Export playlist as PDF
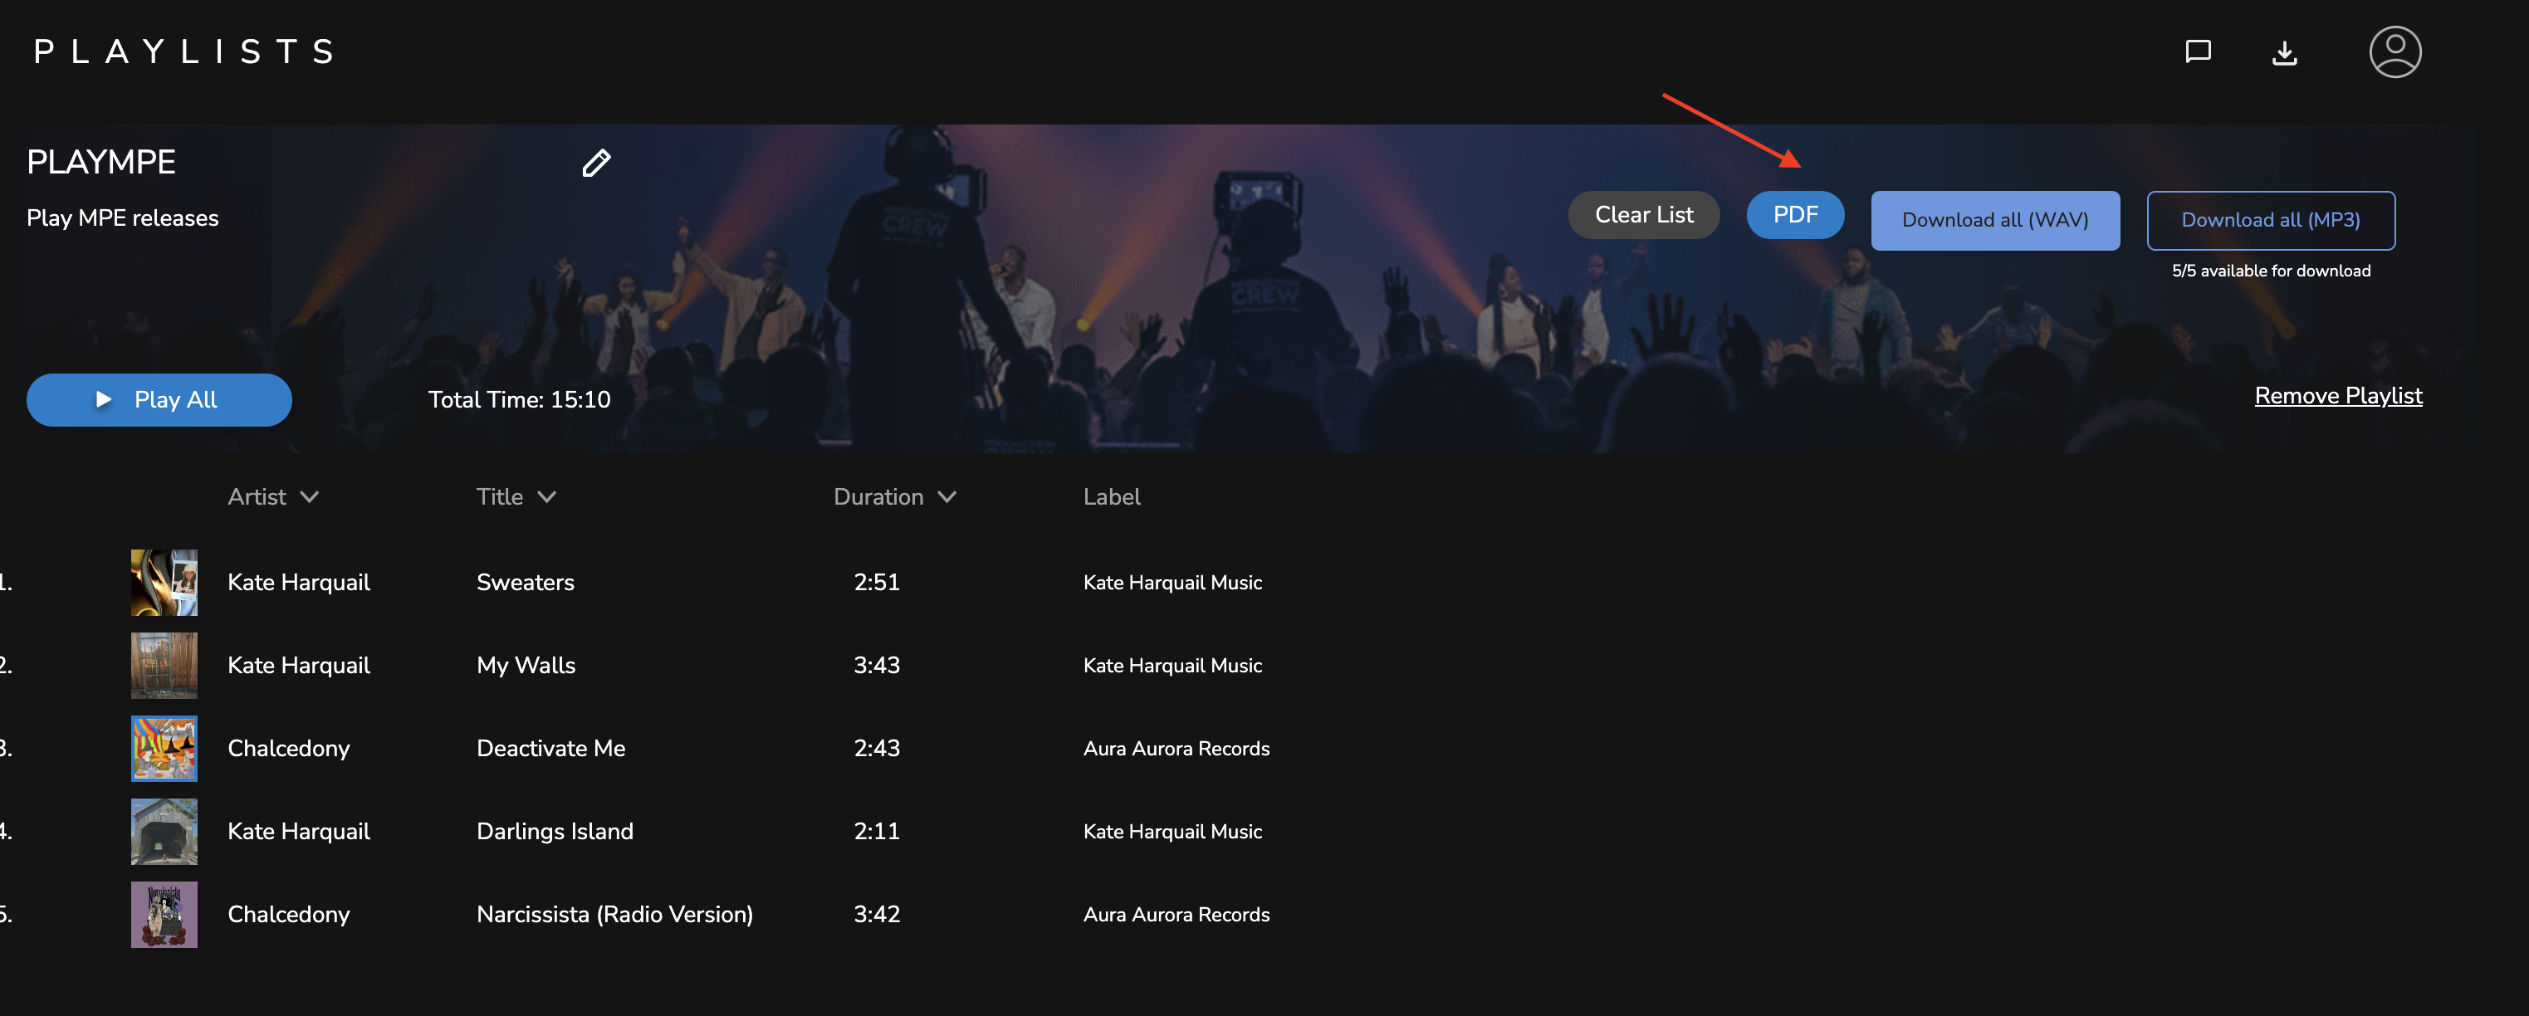Screen dimensions: 2529x1016 pos(1795,215)
